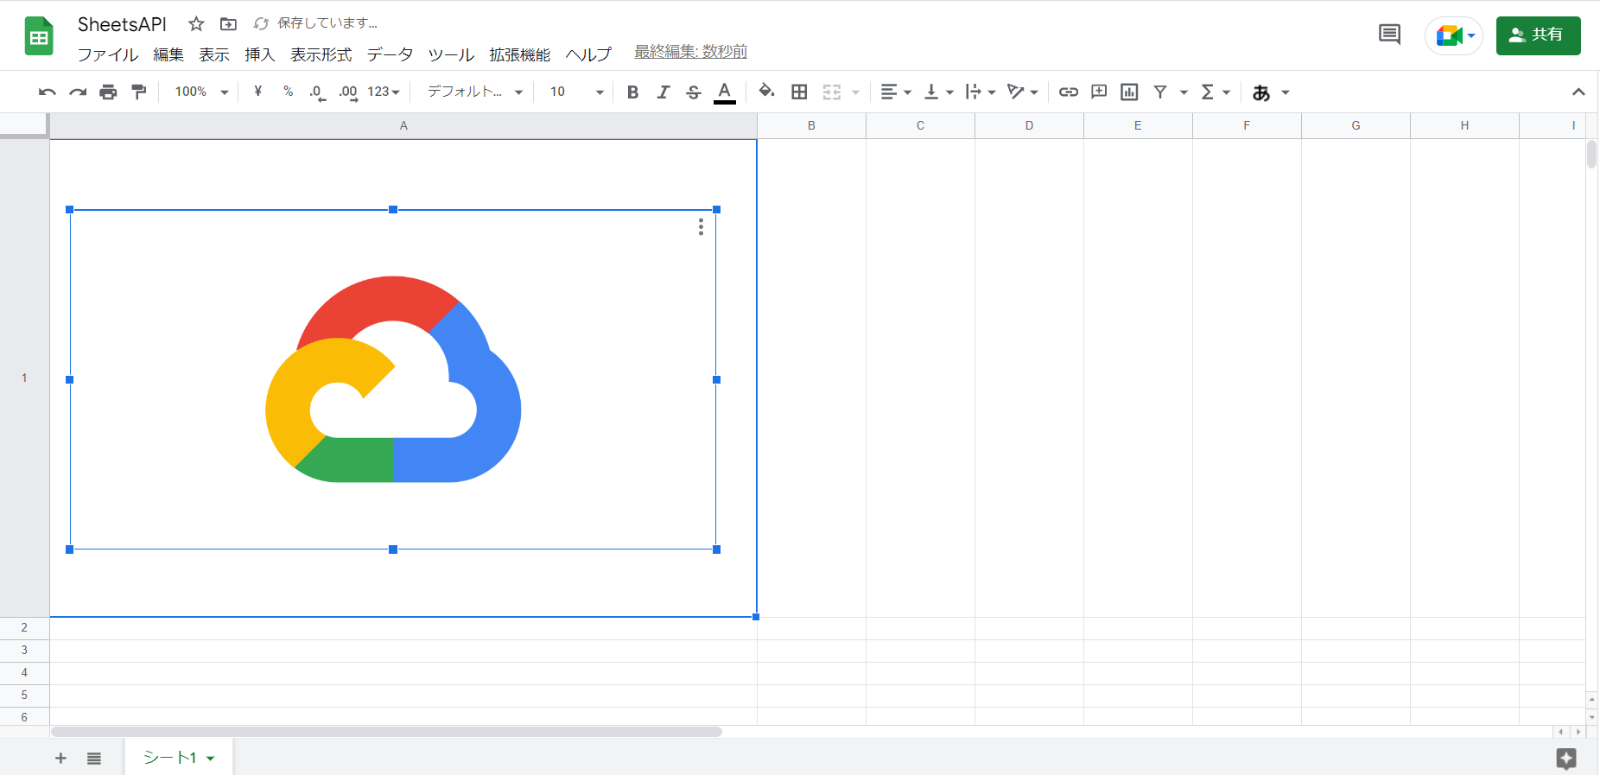Open the all sheets list

[x=94, y=759]
